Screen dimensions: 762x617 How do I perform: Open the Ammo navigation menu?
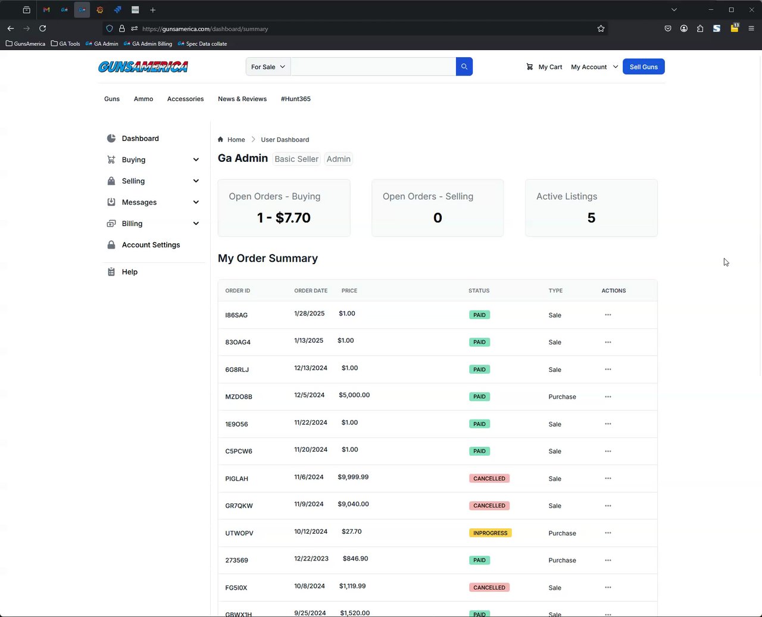[x=143, y=99]
